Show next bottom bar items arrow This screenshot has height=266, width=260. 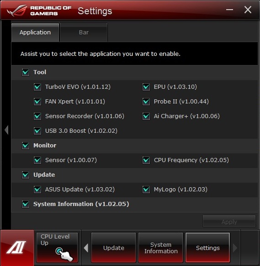point(235,248)
